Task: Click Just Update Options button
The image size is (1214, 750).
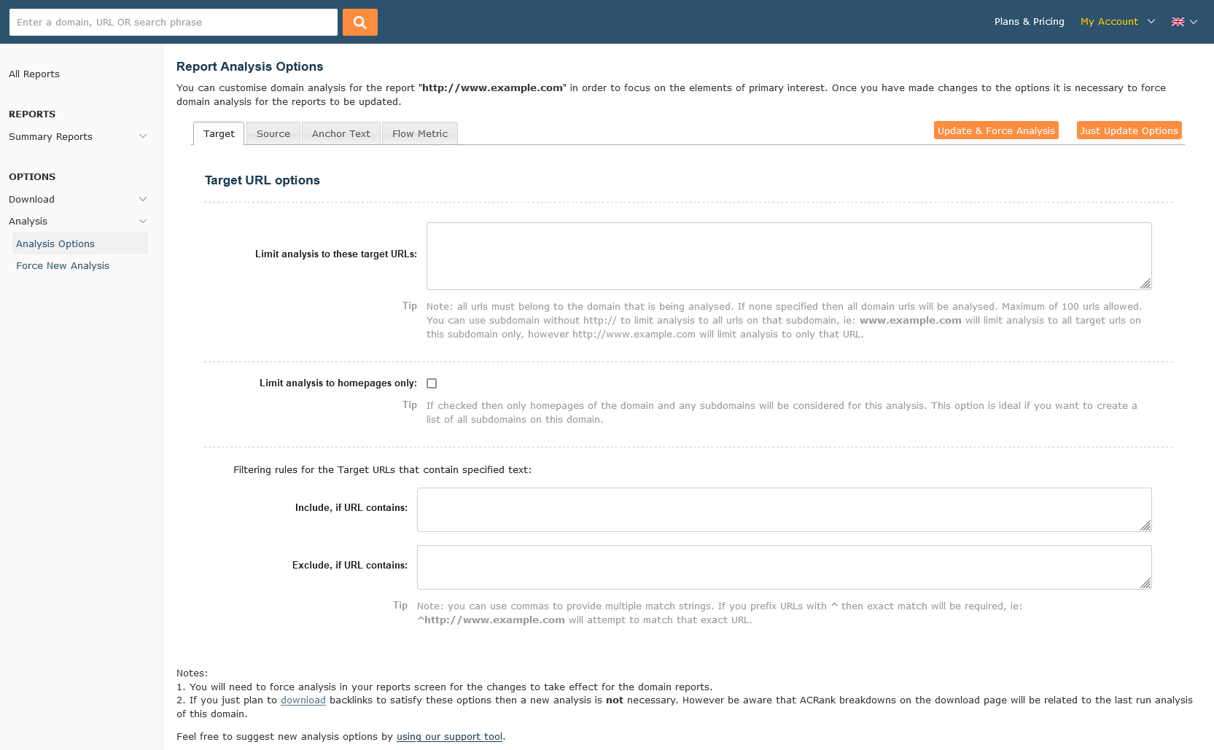Action: pos(1129,131)
